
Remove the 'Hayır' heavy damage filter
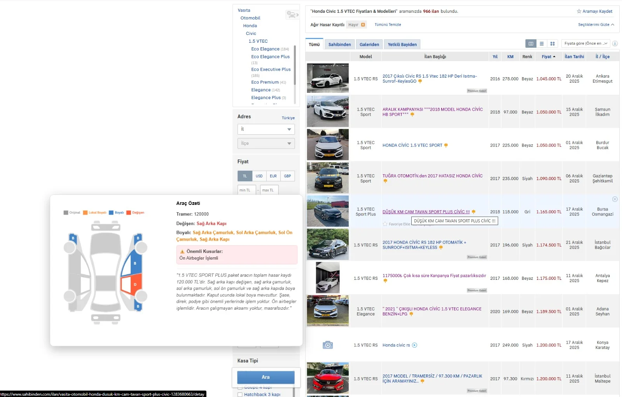coord(363,24)
